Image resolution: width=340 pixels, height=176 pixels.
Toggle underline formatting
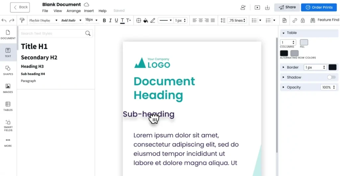[x=116, y=20]
